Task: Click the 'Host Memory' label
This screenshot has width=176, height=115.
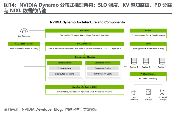Action: tap(134, 98)
